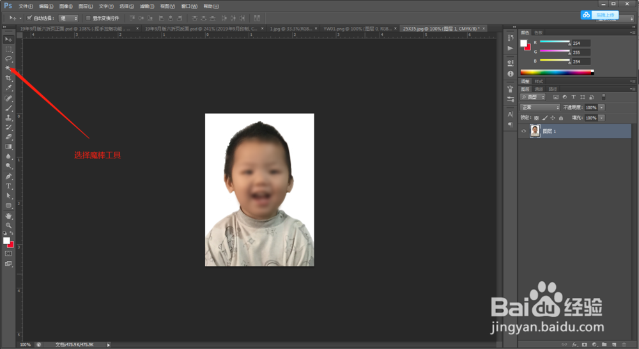Select the Blur tool
Screen dimensions: 639x349
[8, 156]
